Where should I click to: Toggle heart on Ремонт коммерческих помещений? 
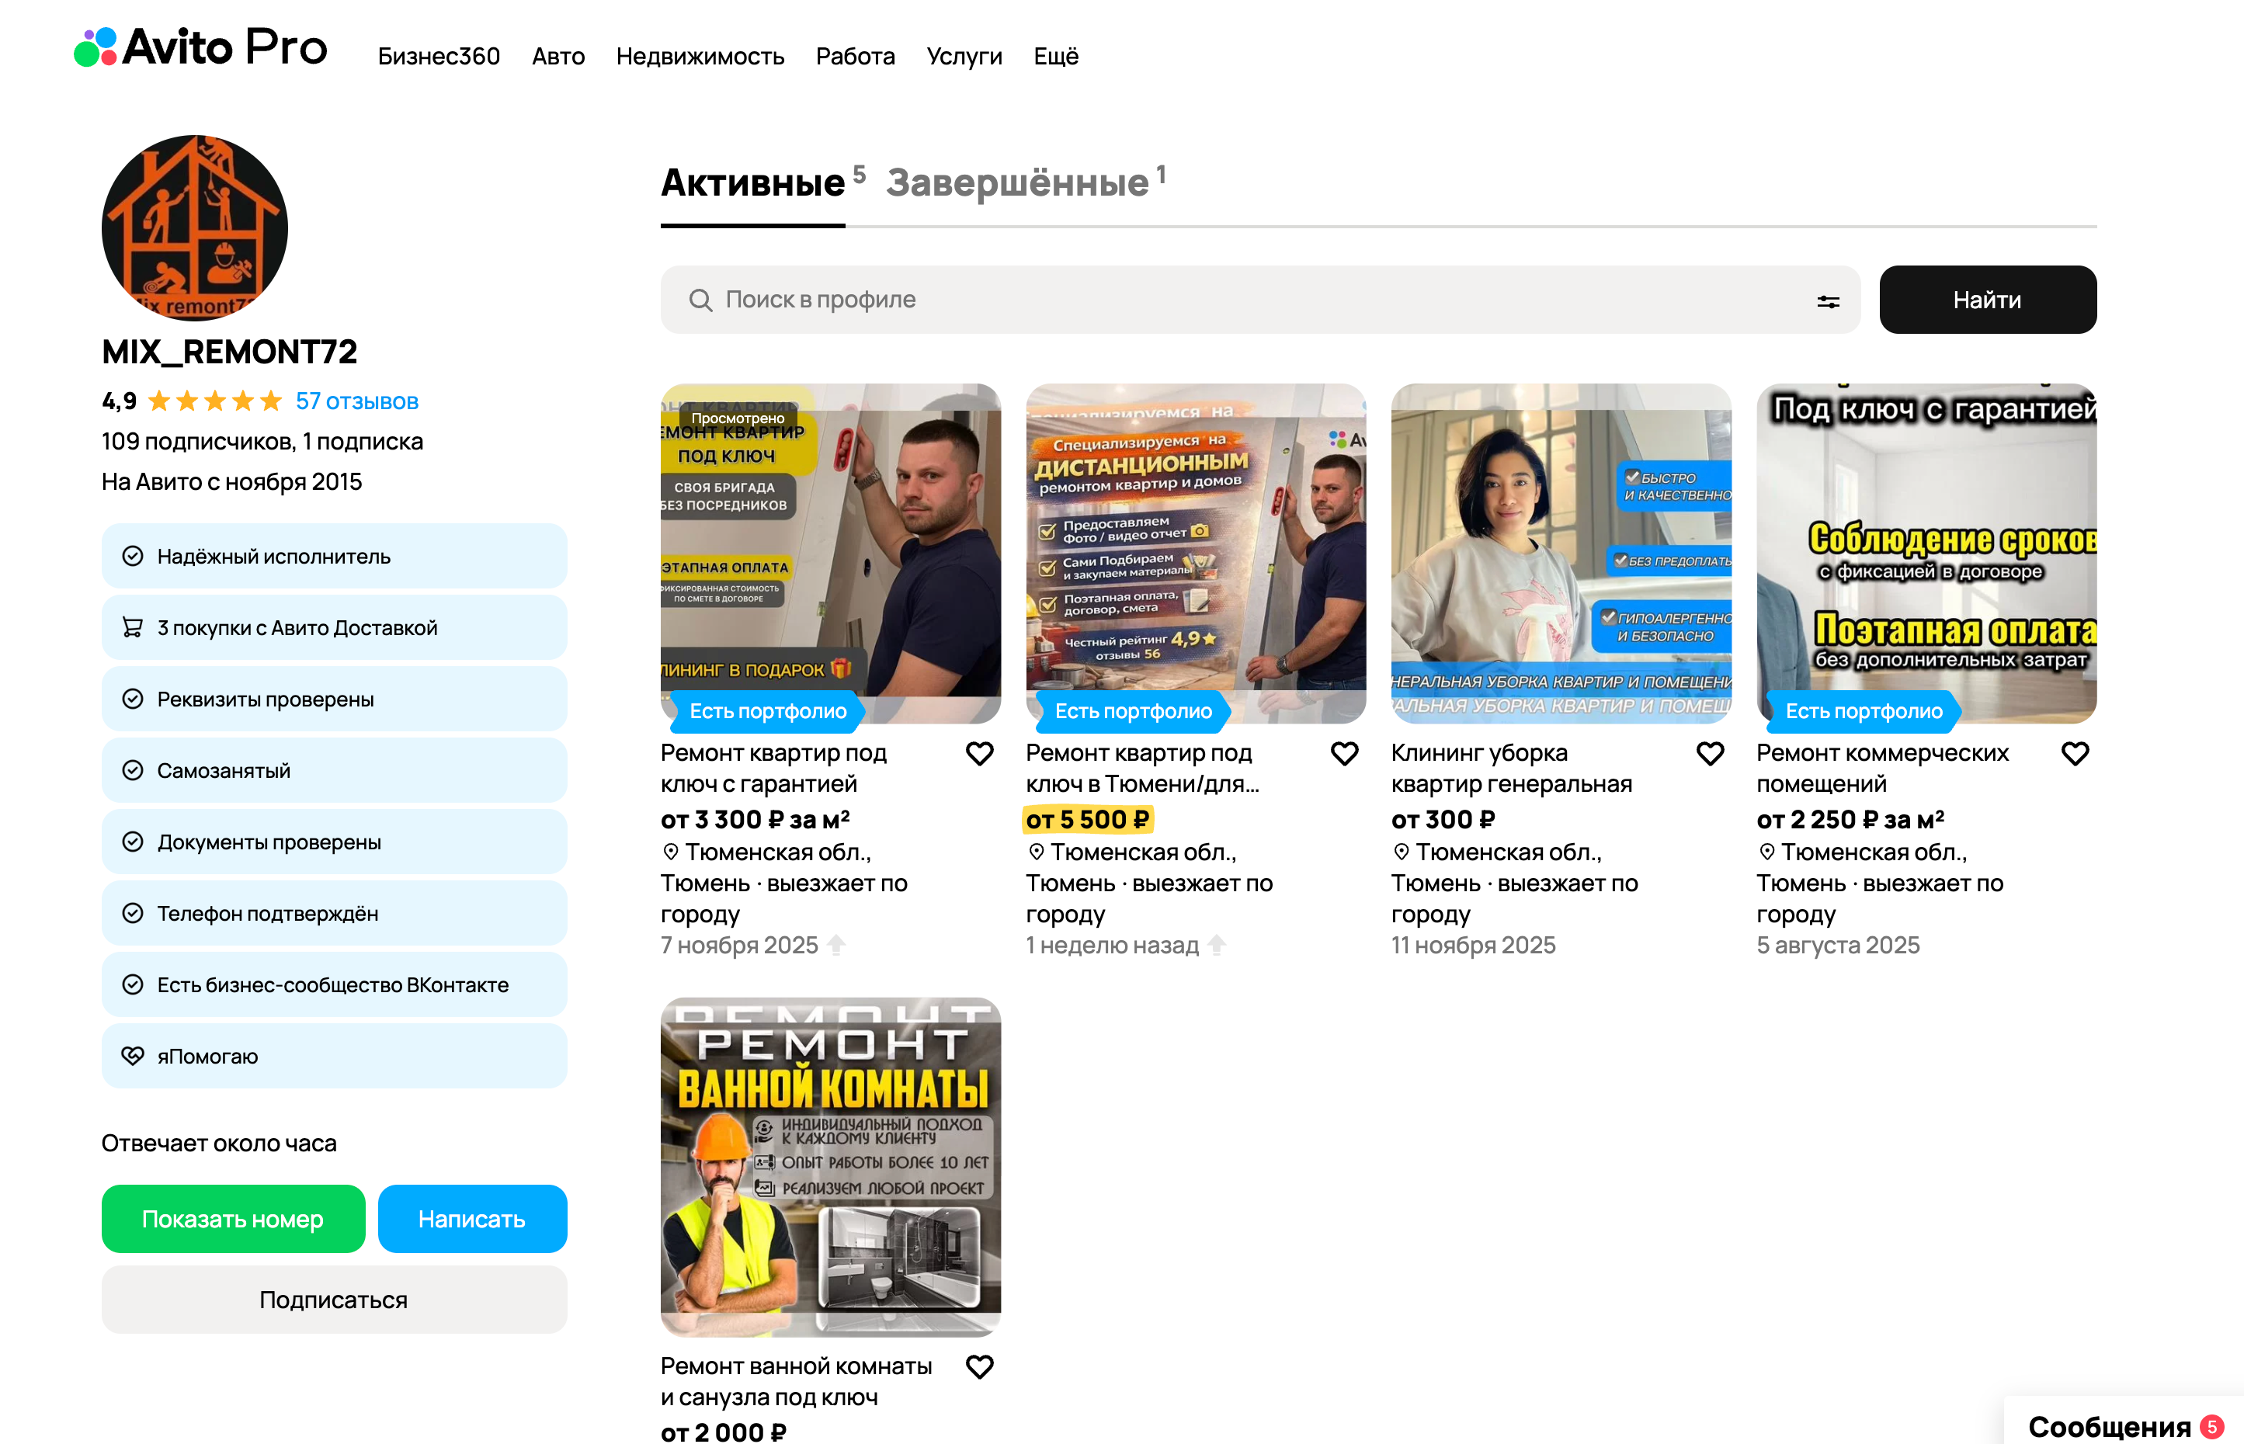[x=2074, y=753]
